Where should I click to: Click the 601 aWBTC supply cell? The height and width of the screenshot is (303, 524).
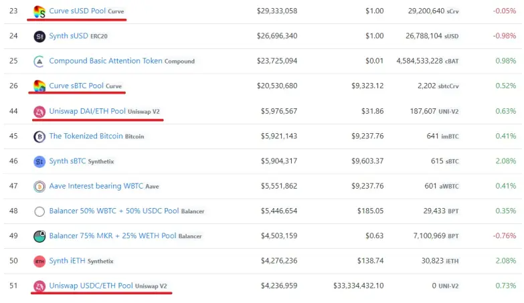click(x=442, y=186)
